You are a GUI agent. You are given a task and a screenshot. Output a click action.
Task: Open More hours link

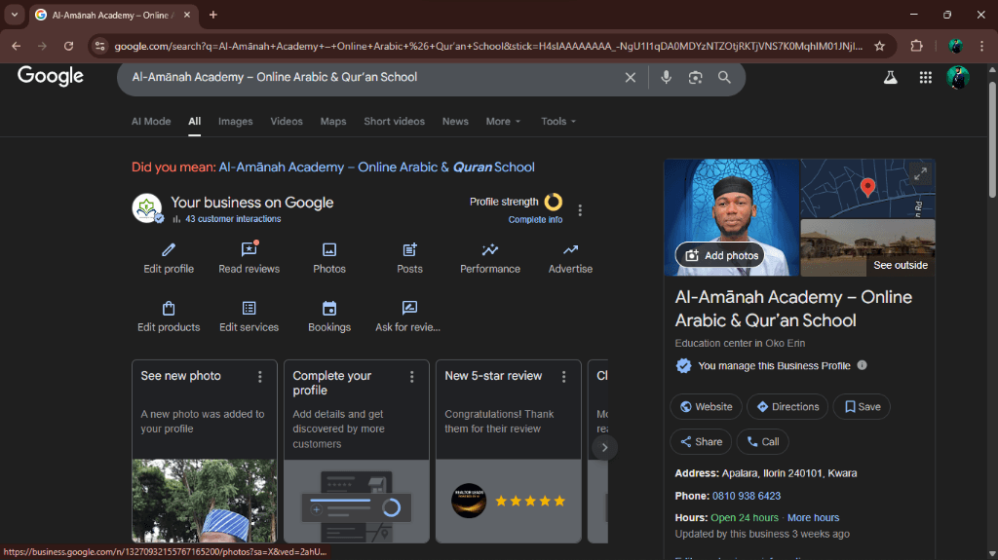coord(813,517)
